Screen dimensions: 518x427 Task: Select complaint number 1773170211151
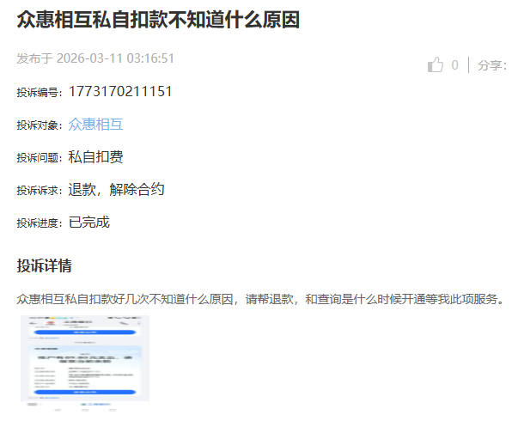click(x=120, y=92)
